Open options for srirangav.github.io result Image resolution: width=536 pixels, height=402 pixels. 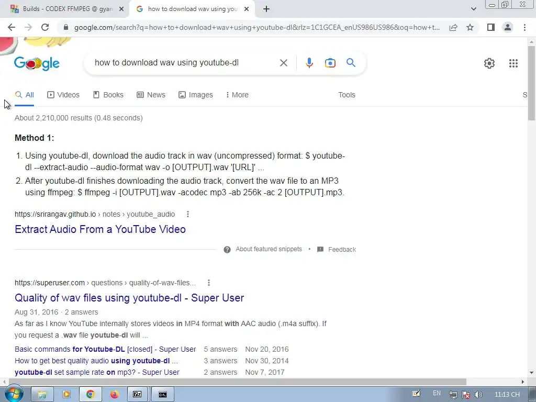(188, 214)
